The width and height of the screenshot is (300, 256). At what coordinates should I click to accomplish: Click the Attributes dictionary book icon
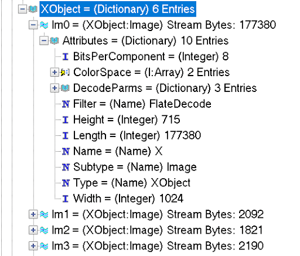point(54,40)
